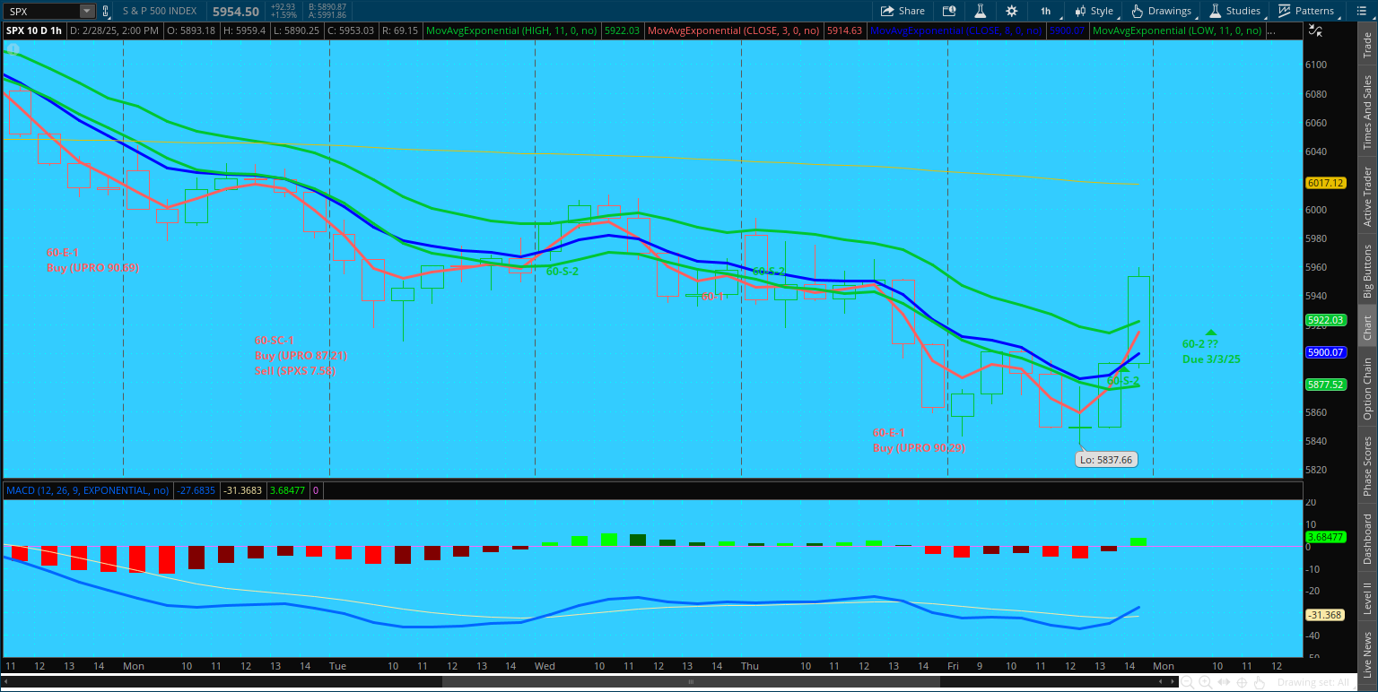
Task: Click the symbol link clipboard icon
Action: (106, 12)
